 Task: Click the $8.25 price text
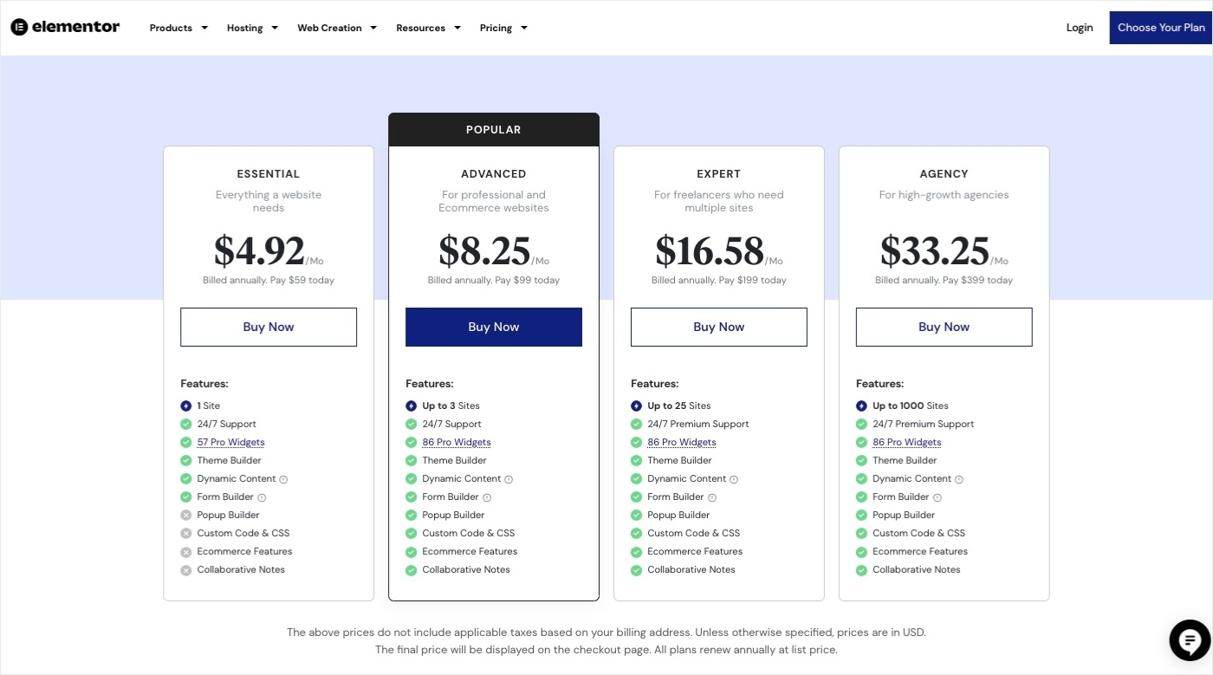click(x=484, y=250)
